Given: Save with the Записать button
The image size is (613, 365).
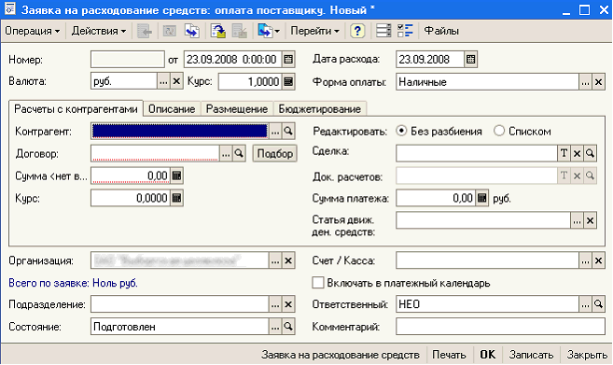Looking at the screenshot, I should 531,355.
